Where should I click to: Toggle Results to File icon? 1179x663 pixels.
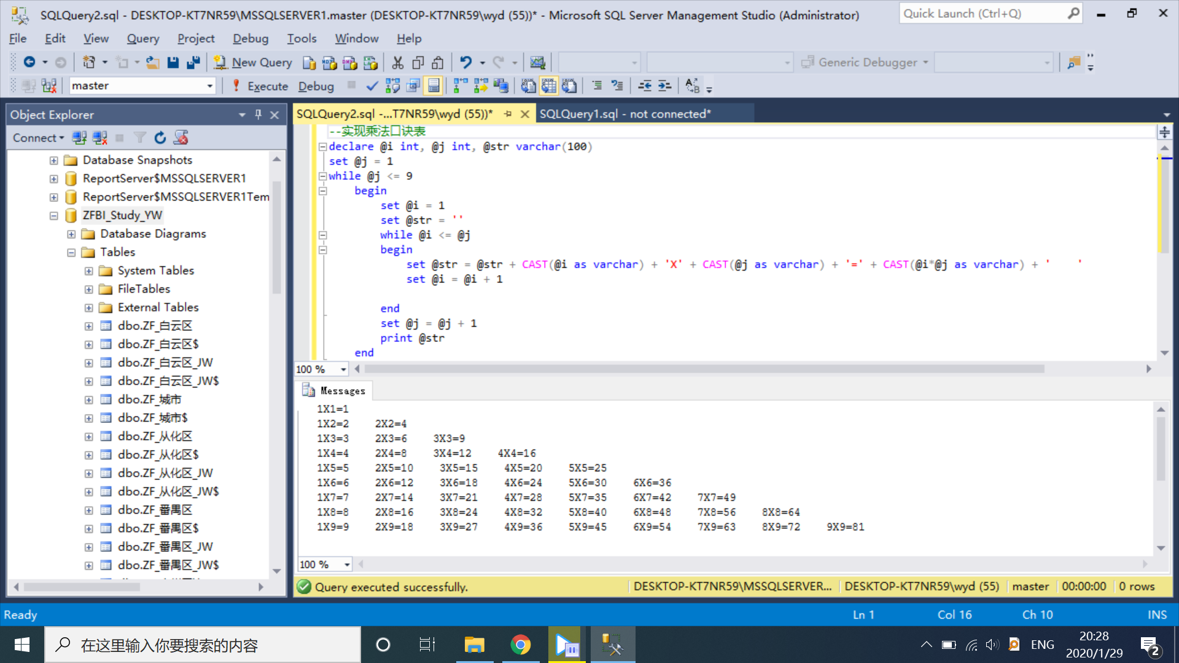[569, 86]
